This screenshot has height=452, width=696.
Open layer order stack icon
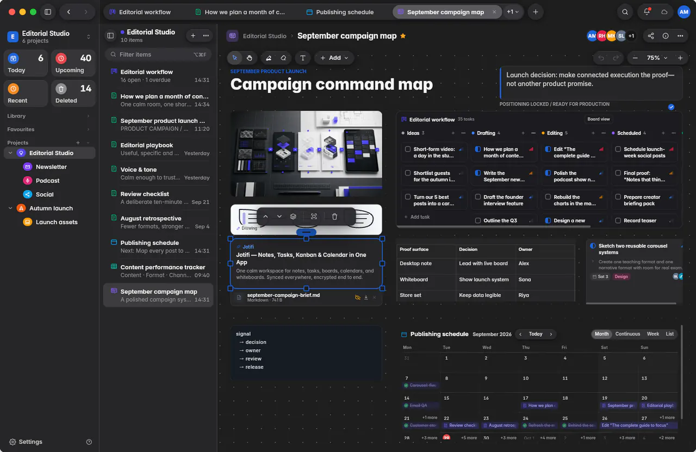pos(293,216)
